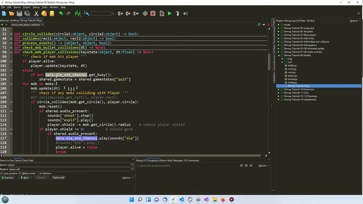Collapse the Shmup Tutorial-09-Shields folder

coord(278,56)
